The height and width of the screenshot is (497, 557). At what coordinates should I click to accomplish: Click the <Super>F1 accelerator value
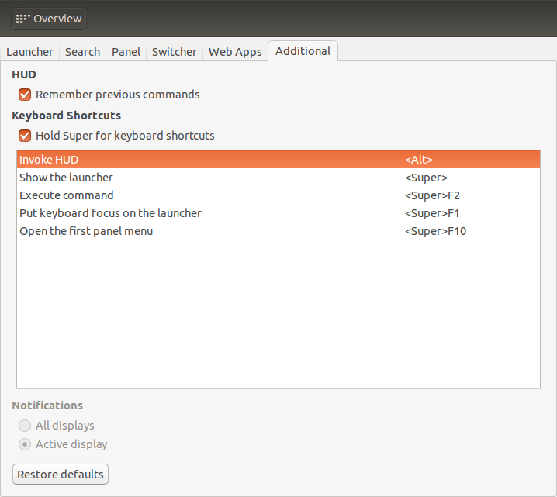[x=432, y=213]
